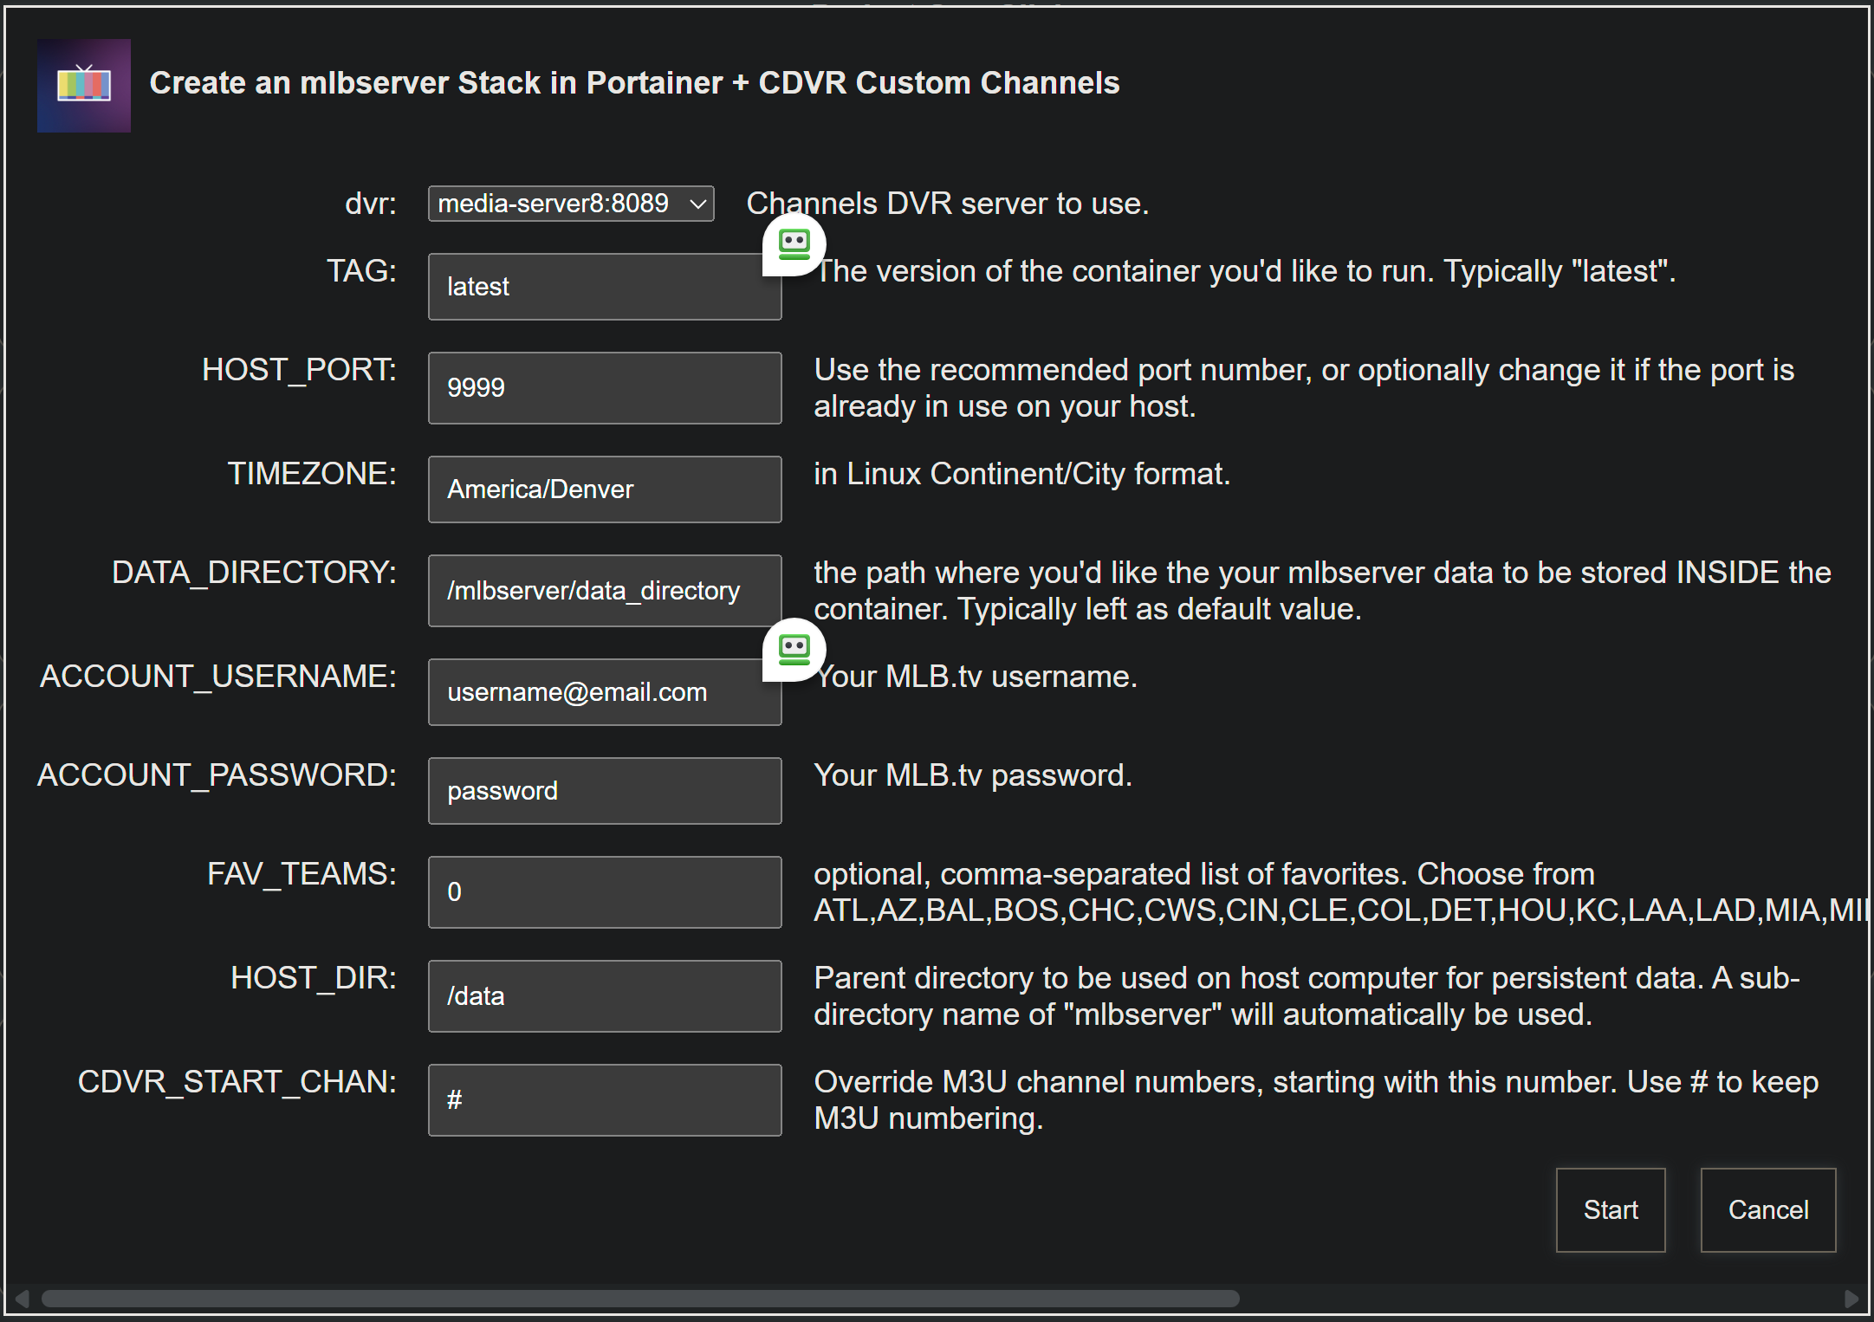Click the TV app logo icon

tap(84, 86)
